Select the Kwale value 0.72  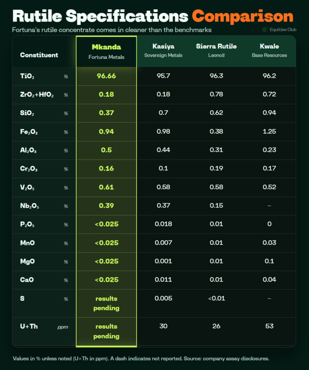pyautogui.click(x=269, y=94)
